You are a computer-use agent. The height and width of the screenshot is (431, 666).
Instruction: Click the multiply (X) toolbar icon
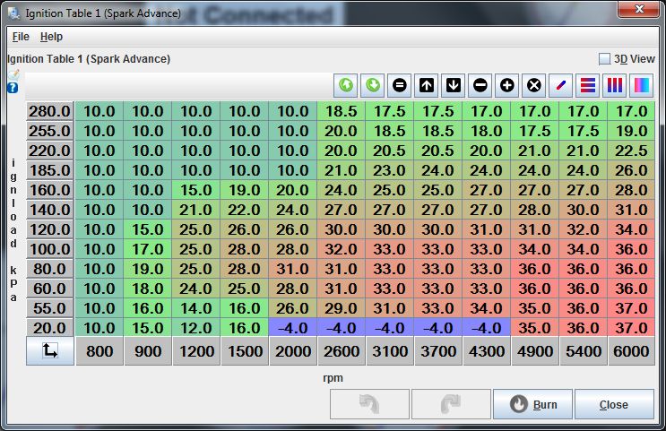534,85
